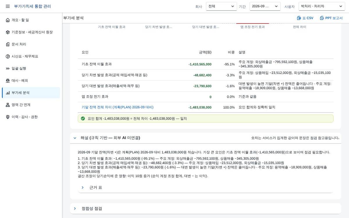
Task: Open the 사용자 박처리 · 처리자 dropdown
Action: pyautogui.click(x=322, y=6)
